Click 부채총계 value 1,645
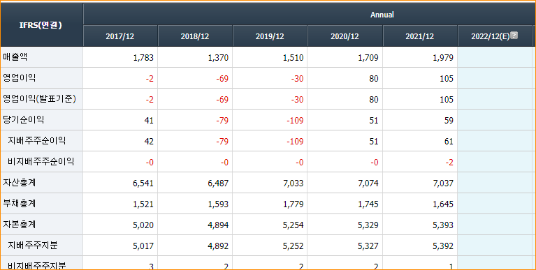This screenshot has width=536, height=270. click(443, 204)
